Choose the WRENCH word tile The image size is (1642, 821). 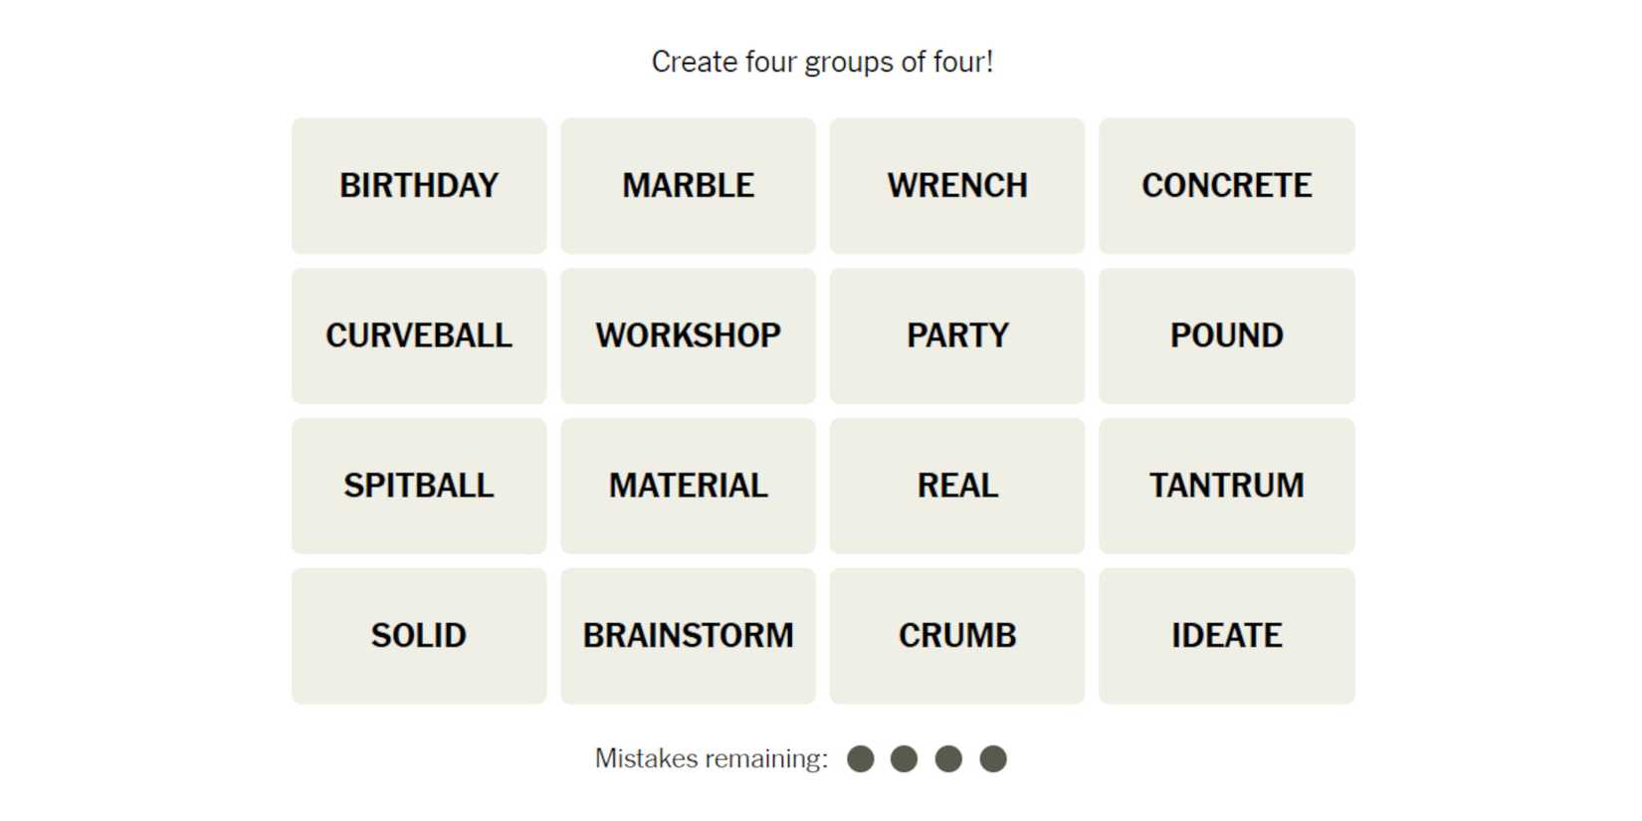[957, 186]
